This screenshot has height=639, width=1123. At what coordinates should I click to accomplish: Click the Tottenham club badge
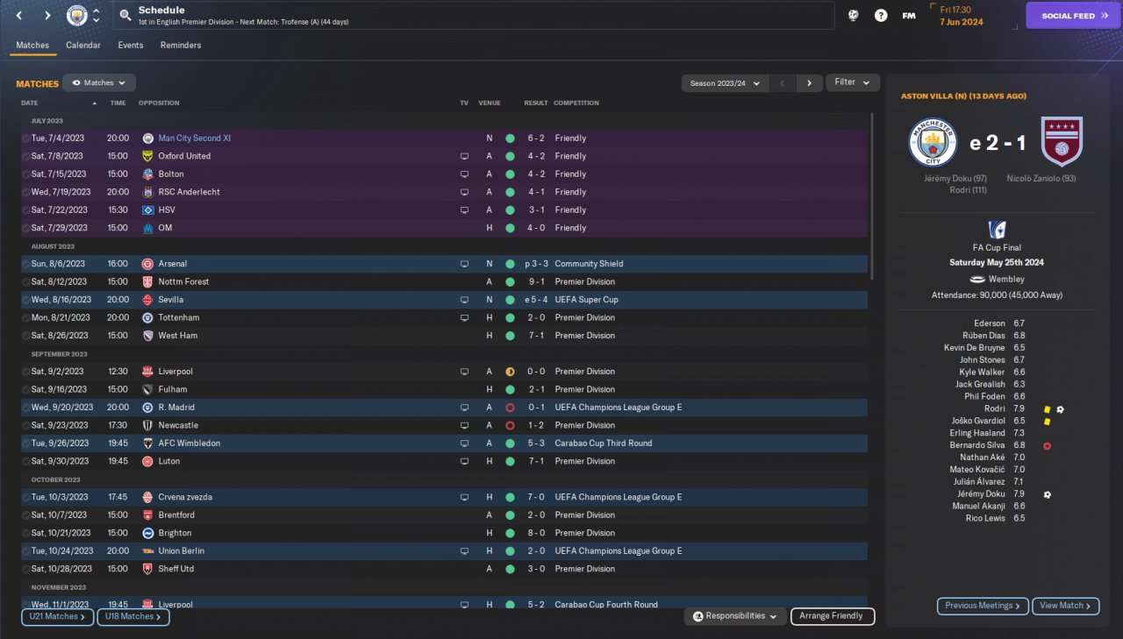[147, 318]
